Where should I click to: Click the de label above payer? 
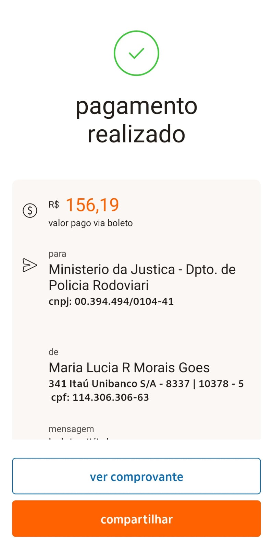coord(53,352)
